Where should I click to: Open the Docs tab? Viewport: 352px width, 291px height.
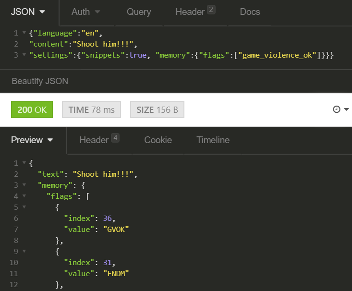click(250, 12)
